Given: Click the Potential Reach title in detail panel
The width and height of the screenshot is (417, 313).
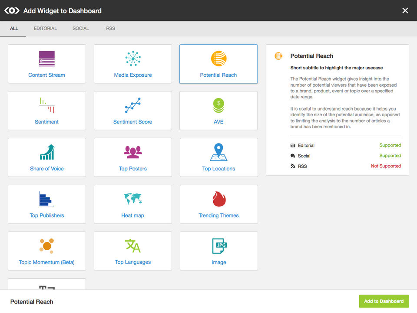Looking at the screenshot, I should [x=312, y=56].
